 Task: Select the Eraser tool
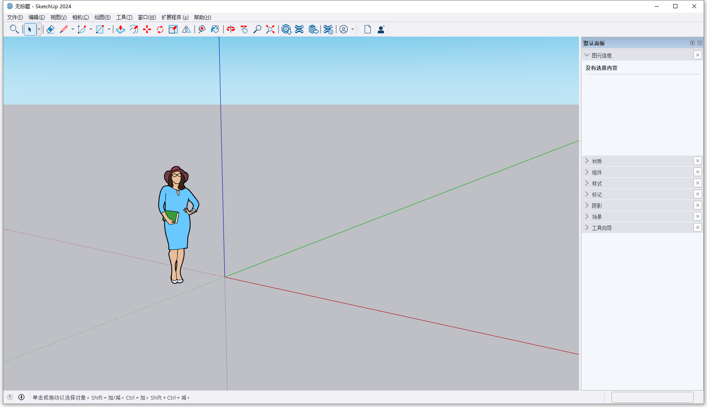pyautogui.click(x=50, y=29)
